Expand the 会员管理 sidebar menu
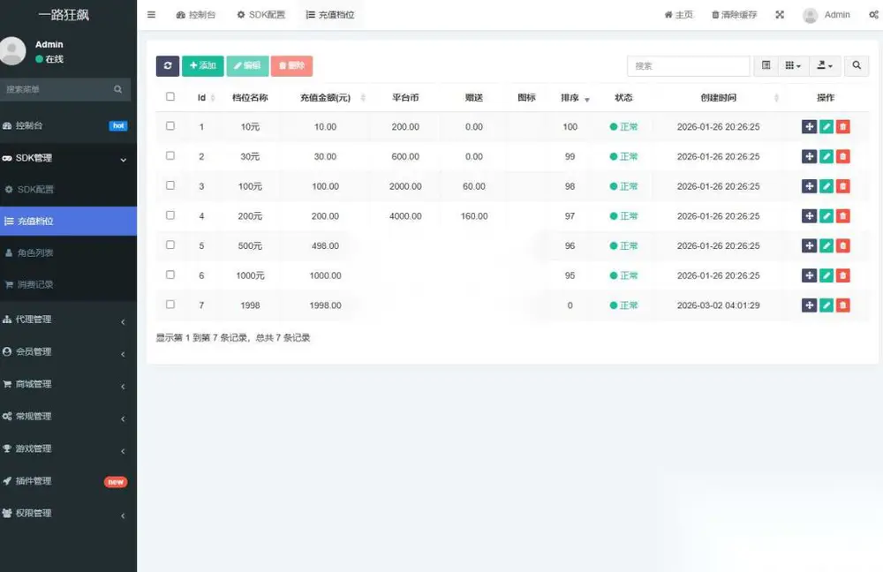This screenshot has height=572, width=883. click(68, 352)
